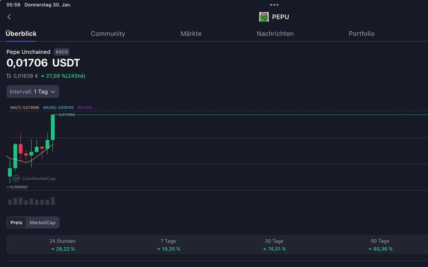Tap the PEPU frog coin logo
Image resolution: width=428 pixels, height=267 pixels.
point(264,17)
